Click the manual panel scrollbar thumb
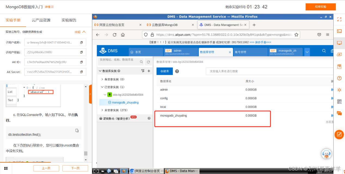This screenshot has width=345, height=174. coord(86,153)
